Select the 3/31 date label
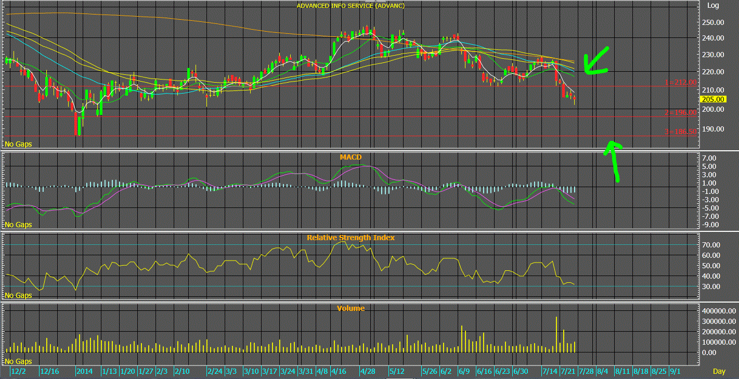The width and height of the screenshot is (739, 379). coord(306,372)
